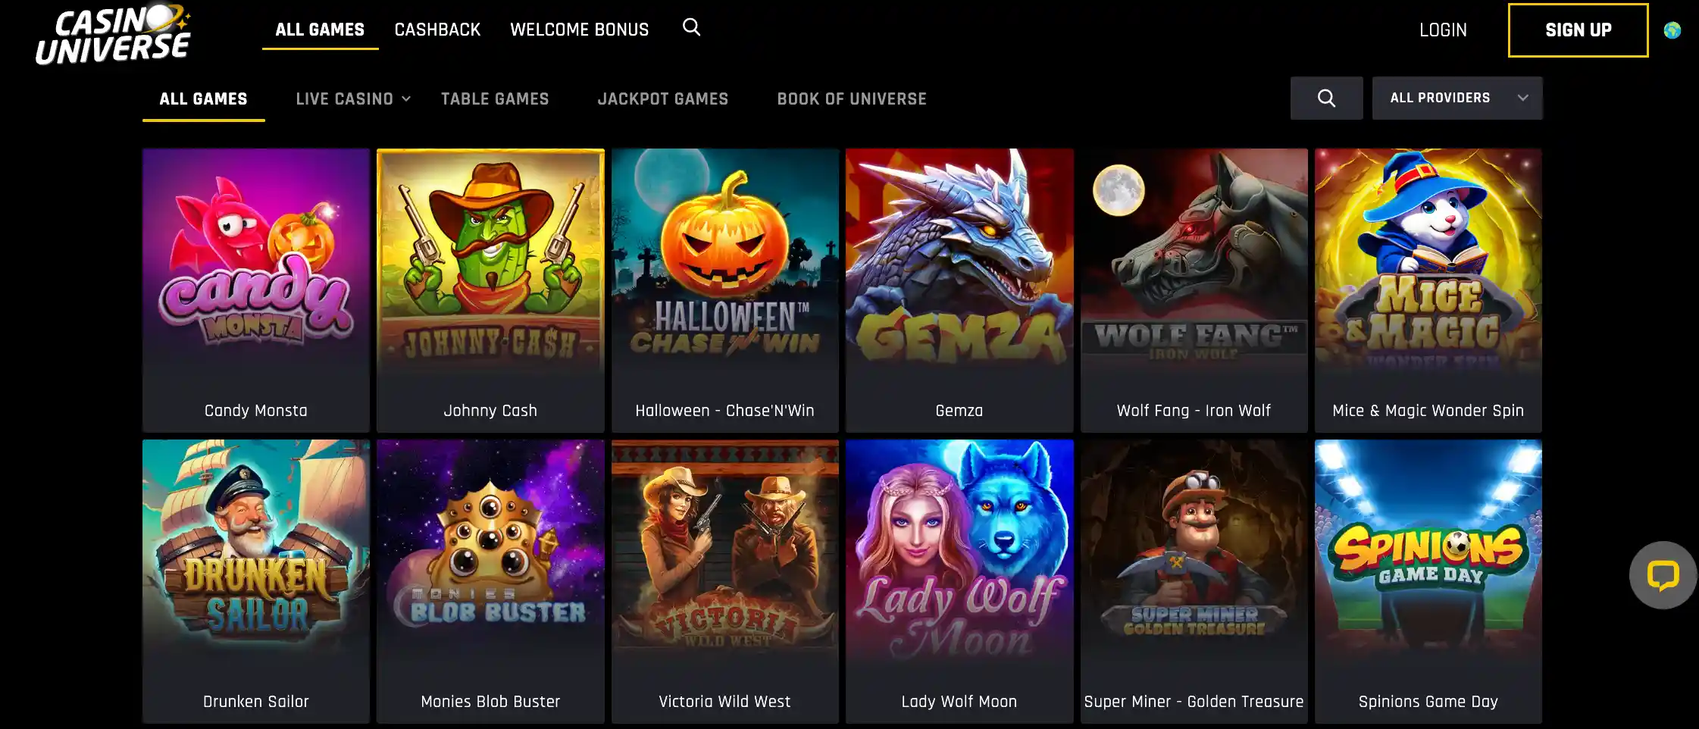Expand the Live Casino category menu
Image resolution: width=1699 pixels, height=729 pixels.
coord(353,99)
